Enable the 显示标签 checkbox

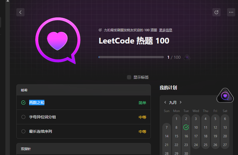click(x=129, y=77)
